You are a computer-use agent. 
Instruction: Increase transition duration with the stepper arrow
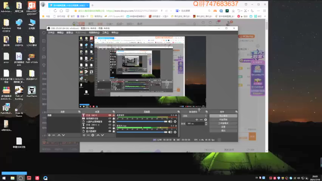[x=206, y=123]
